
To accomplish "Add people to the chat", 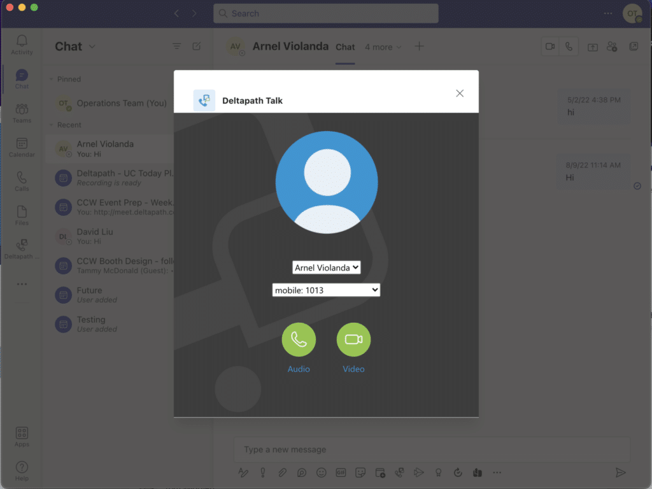I will pyautogui.click(x=612, y=46).
